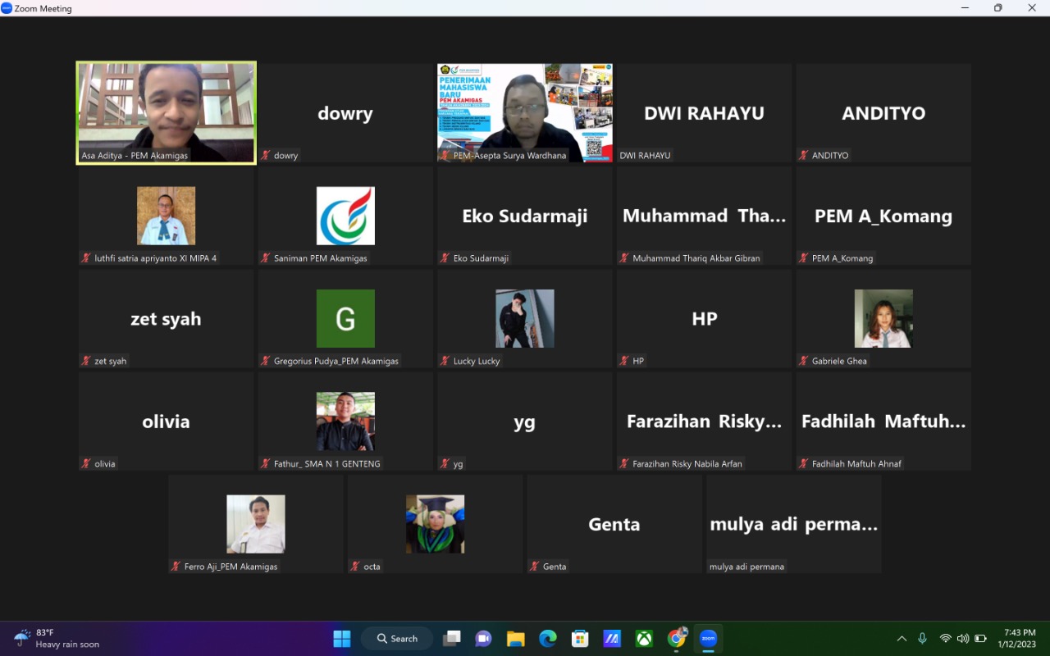The image size is (1050, 656).
Task: Click muted mic icon next to zet syah
Action: click(x=86, y=361)
